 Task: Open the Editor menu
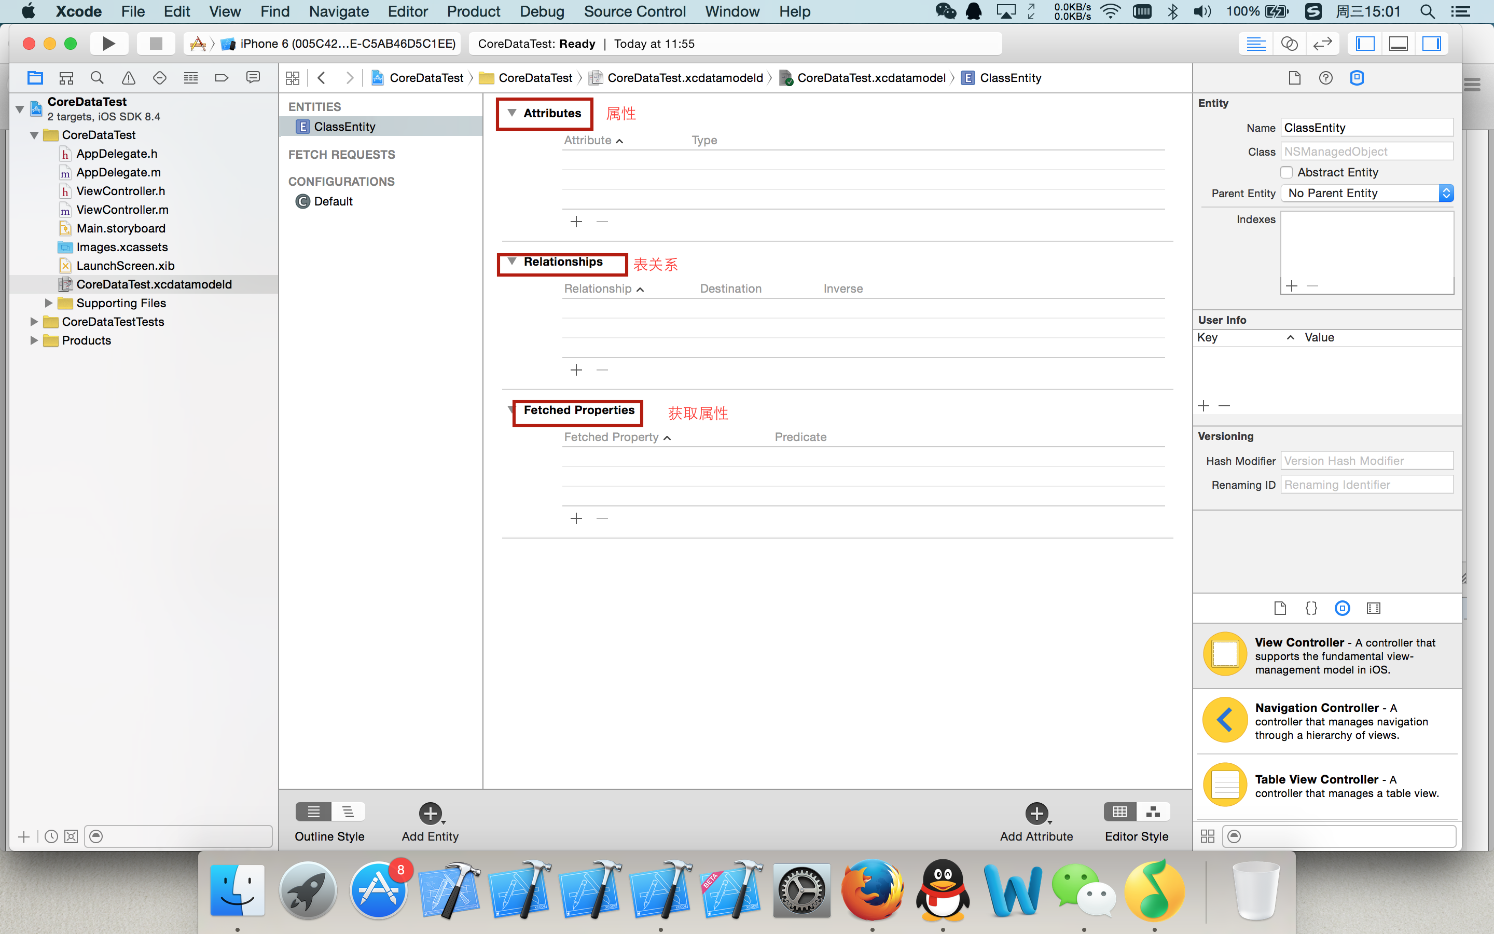point(407,11)
